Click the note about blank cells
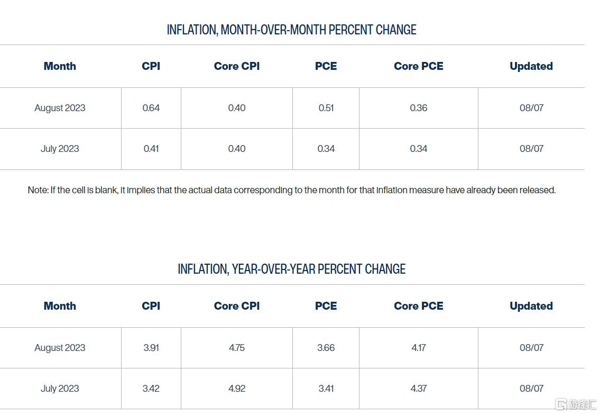 pos(292,190)
